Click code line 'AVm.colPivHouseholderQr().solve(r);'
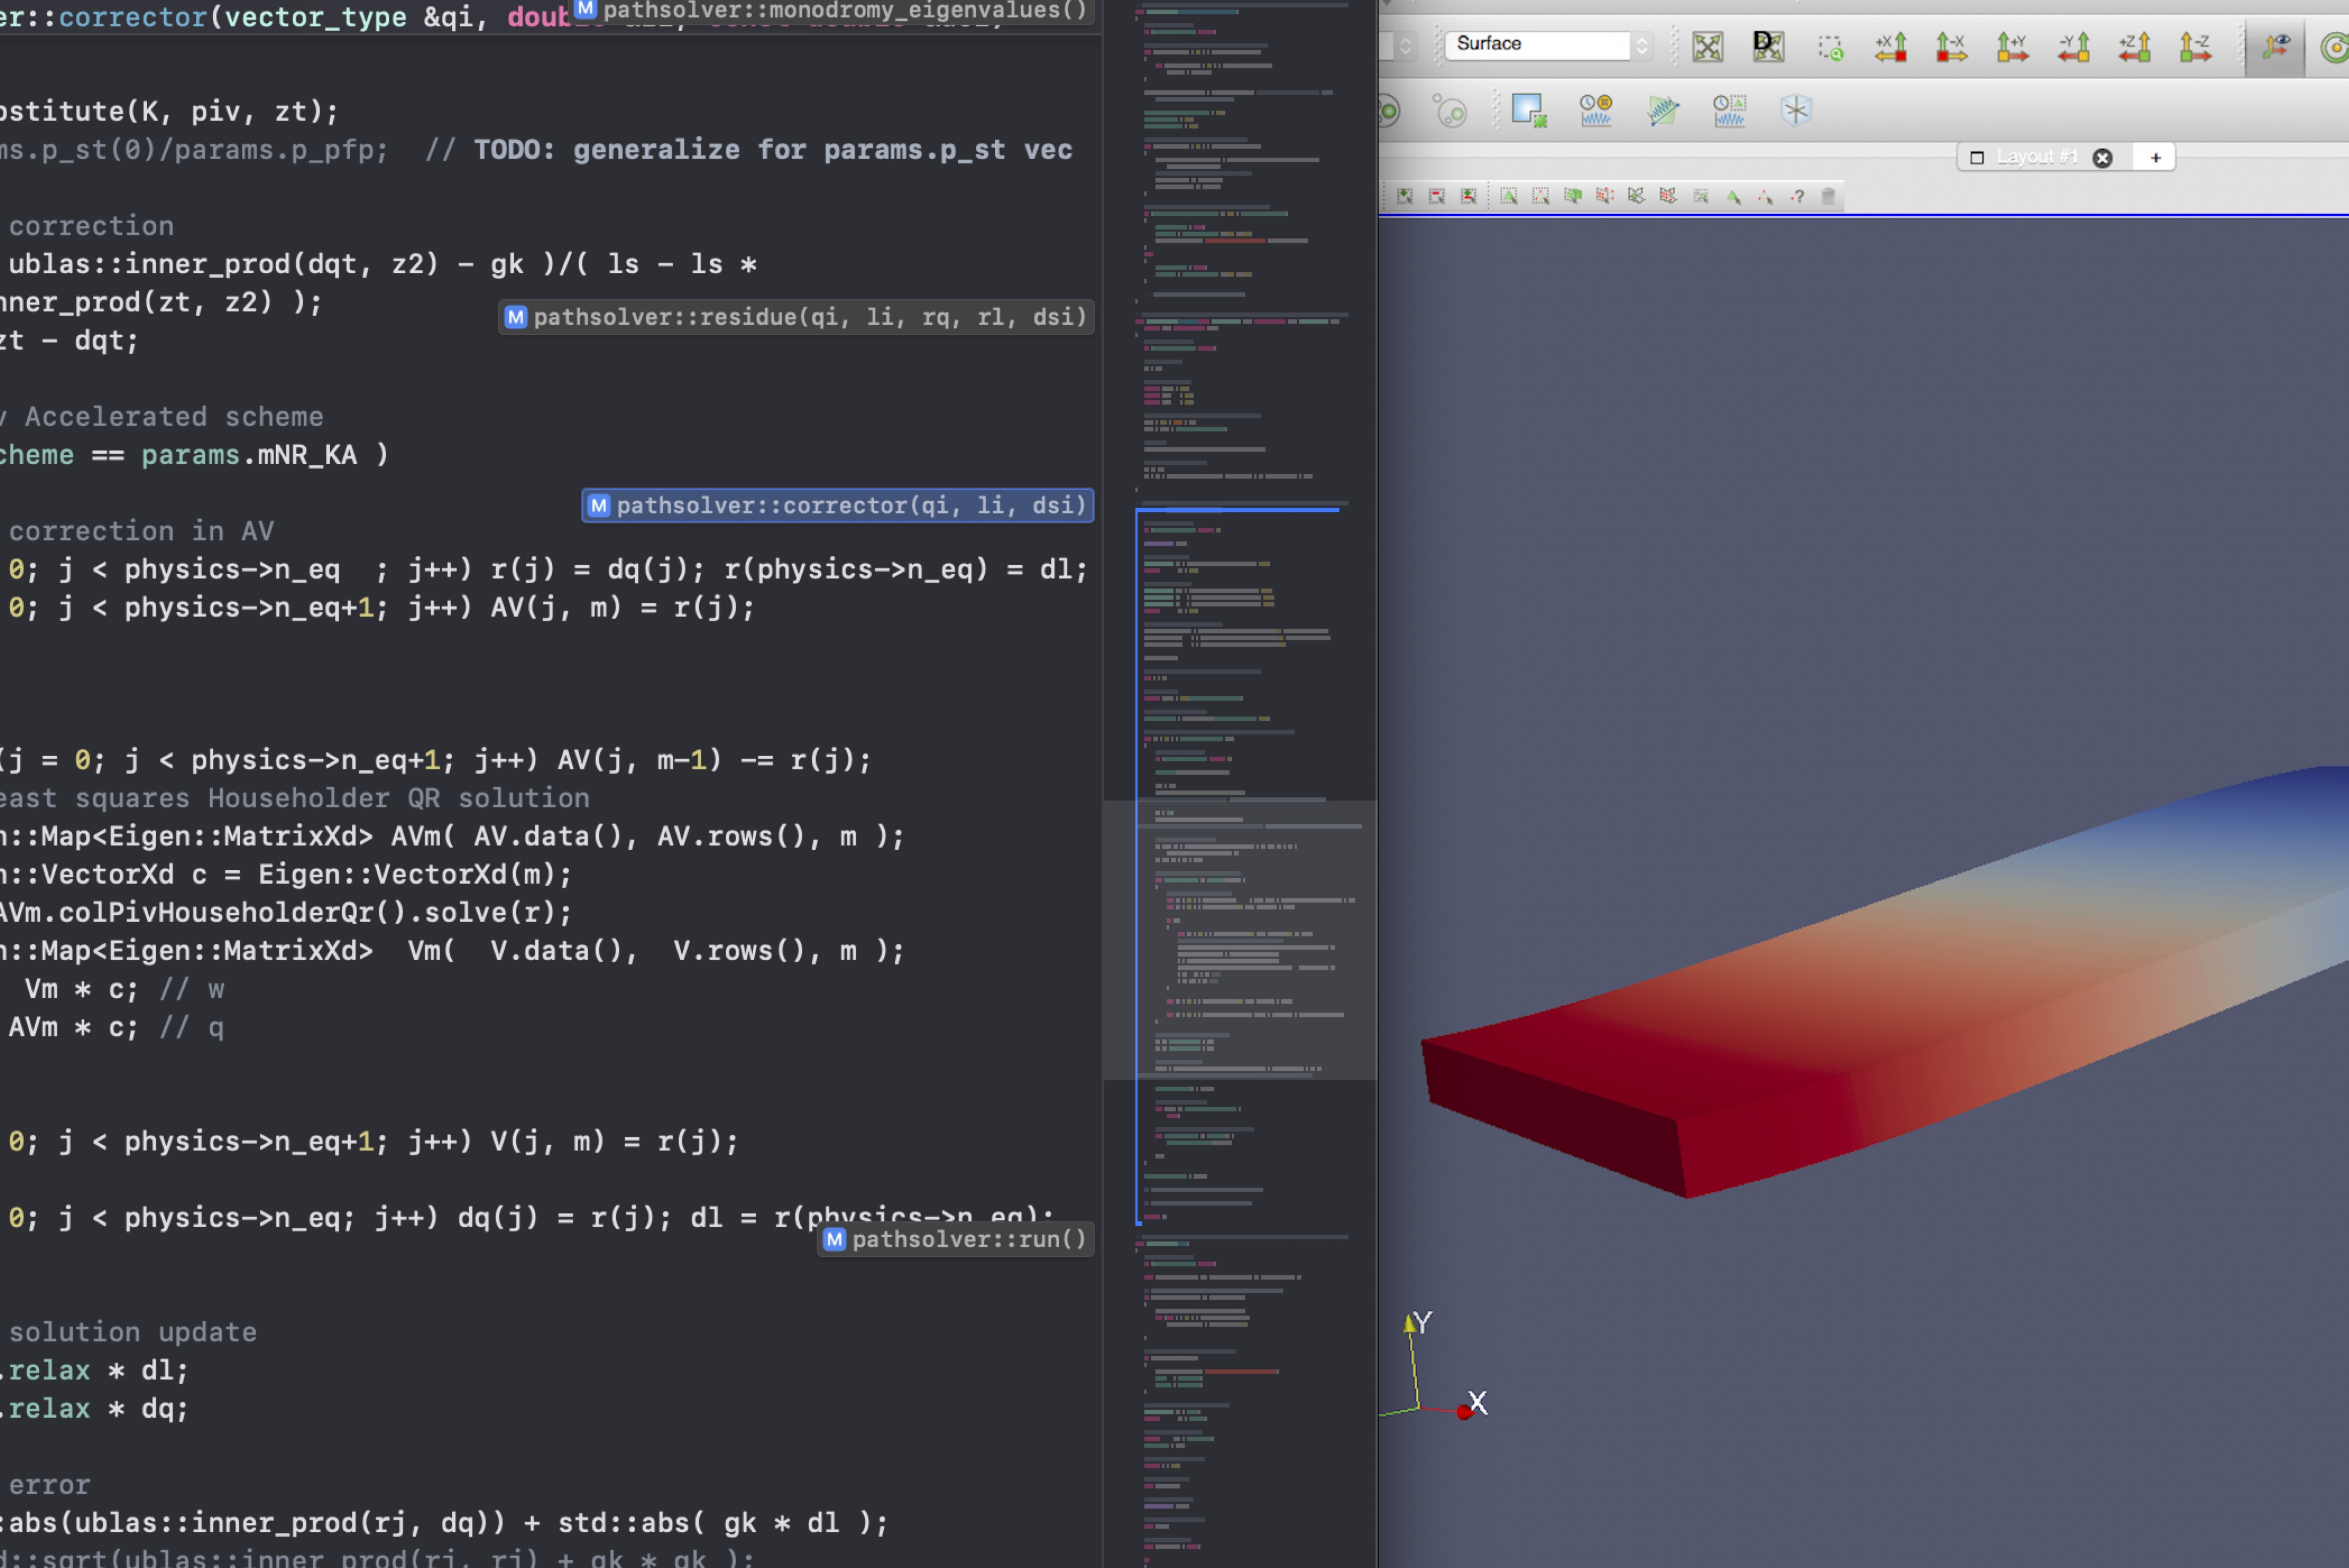The height and width of the screenshot is (1568, 2349). coord(285,912)
